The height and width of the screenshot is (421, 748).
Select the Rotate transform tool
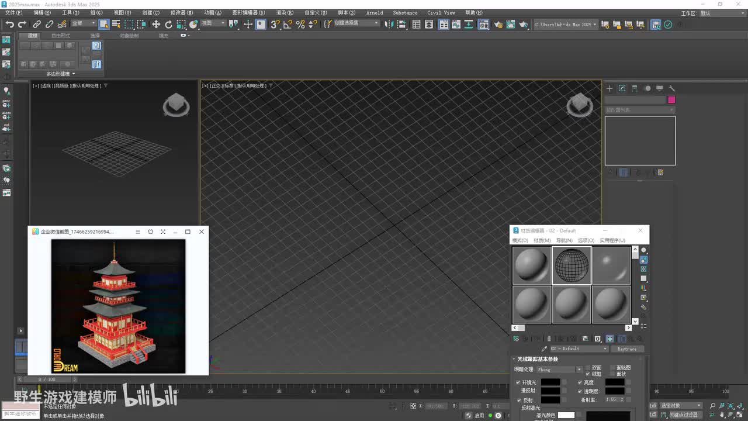click(169, 25)
